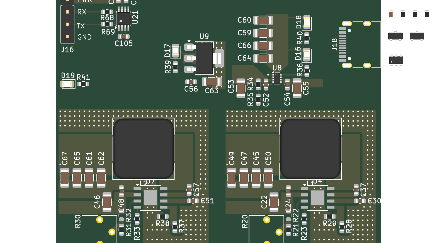This screenshot has height=243, width=437.
Task: Click capacitor C55 right of U8
Action: coord(297,88)
